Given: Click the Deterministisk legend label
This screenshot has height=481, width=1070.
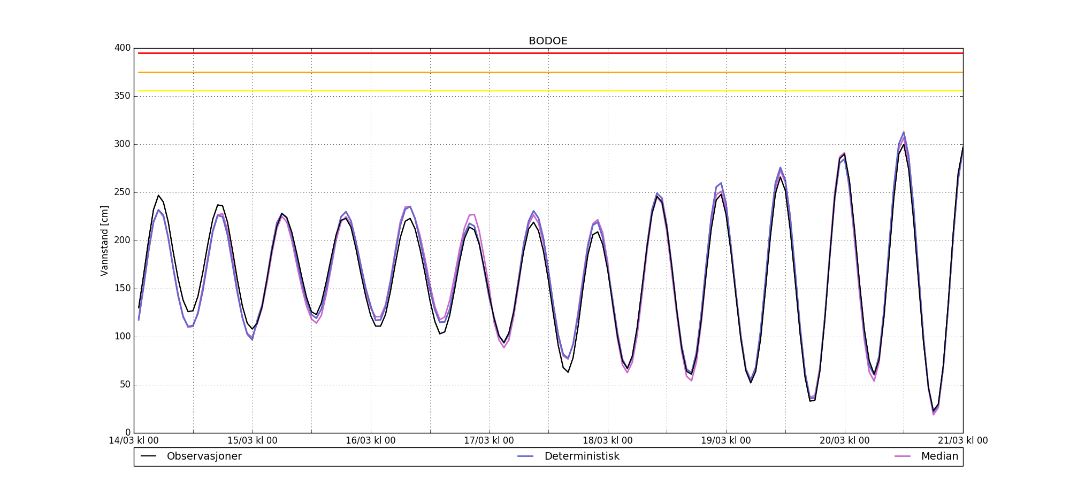Looking at the screenshot, I should 582,456.
